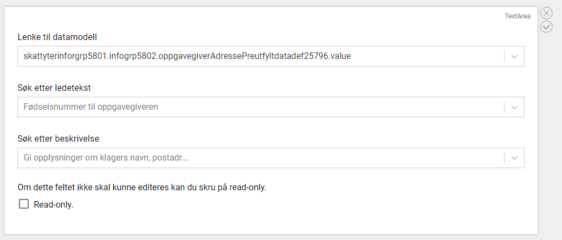Click divider beside Lenke til datamodell chevron

(505, 56)
